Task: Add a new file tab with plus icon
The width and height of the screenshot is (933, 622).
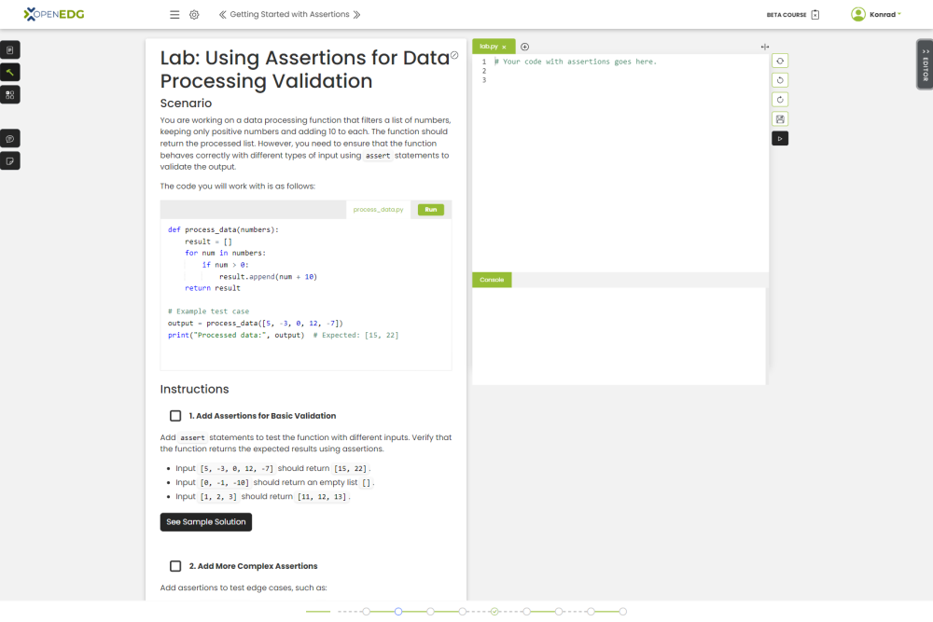Action: [x=524, y=47]
